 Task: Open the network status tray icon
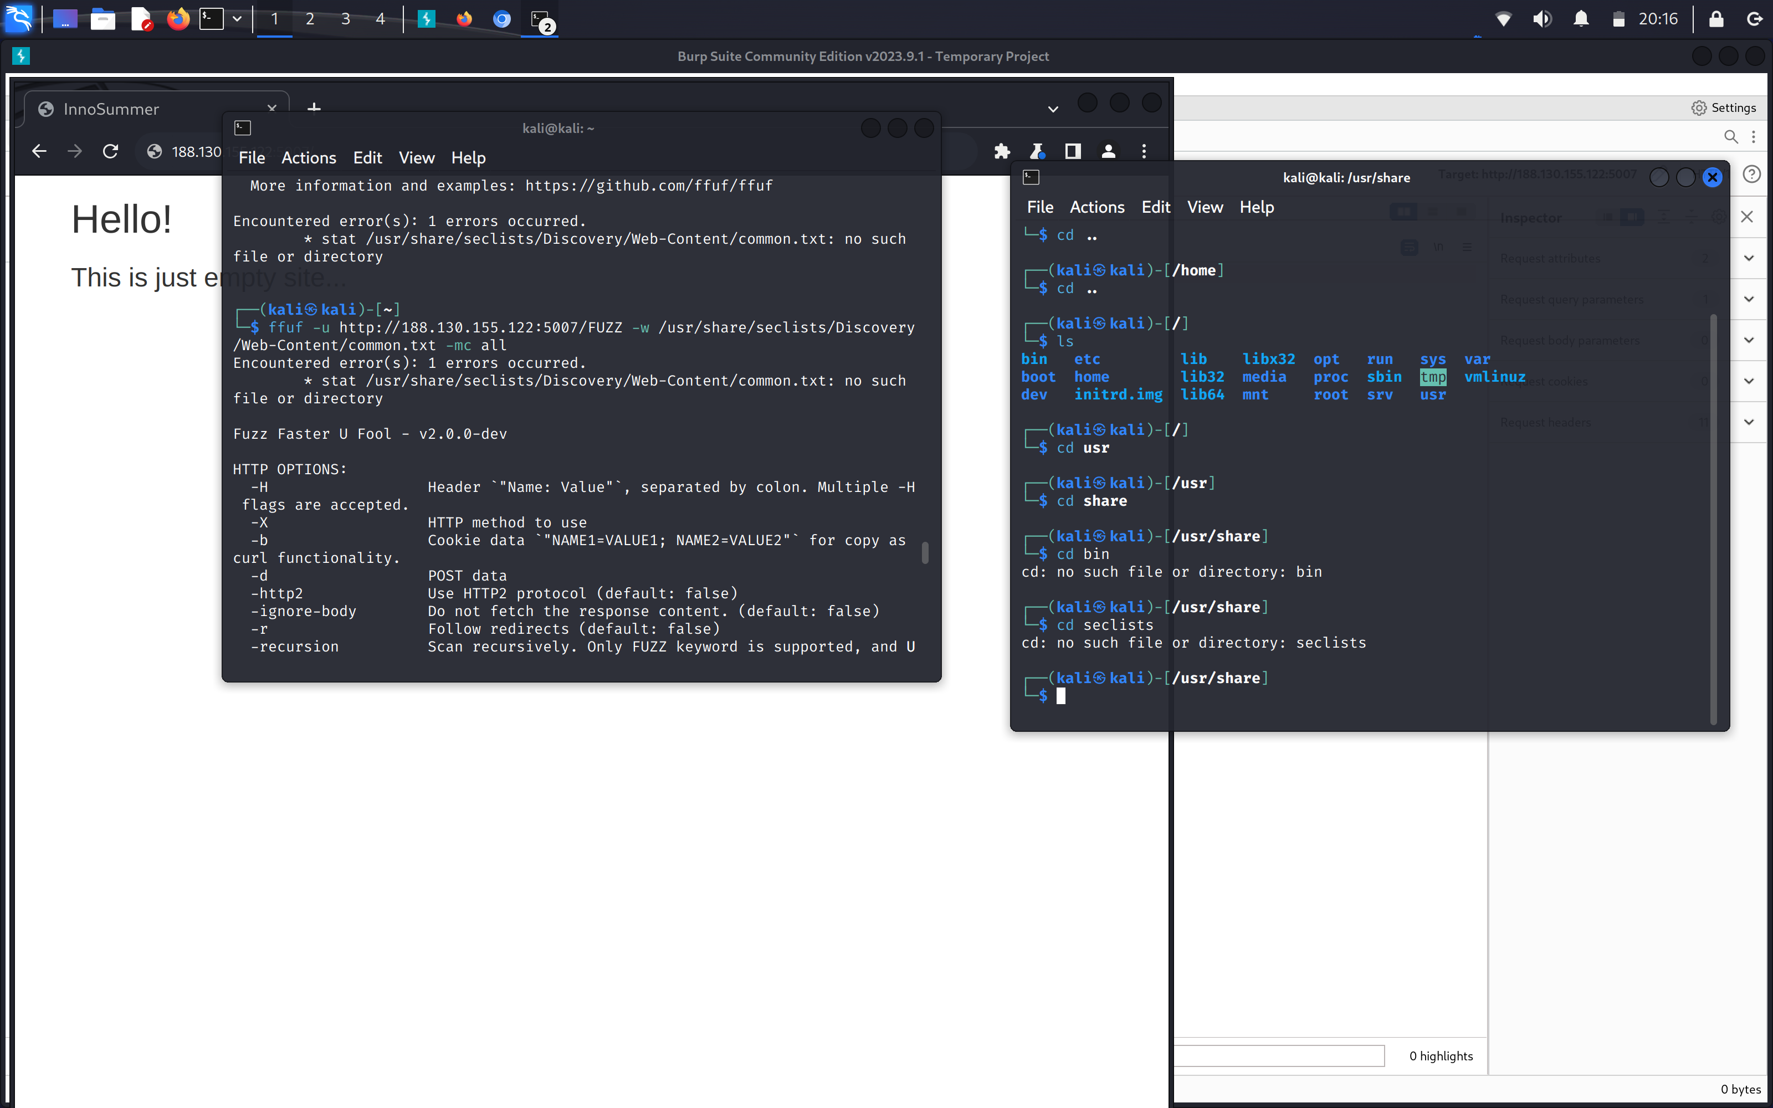point(1503,19)
